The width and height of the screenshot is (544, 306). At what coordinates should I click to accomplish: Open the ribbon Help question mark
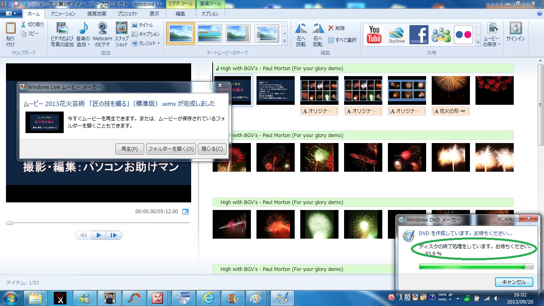(x=539, y=14)
